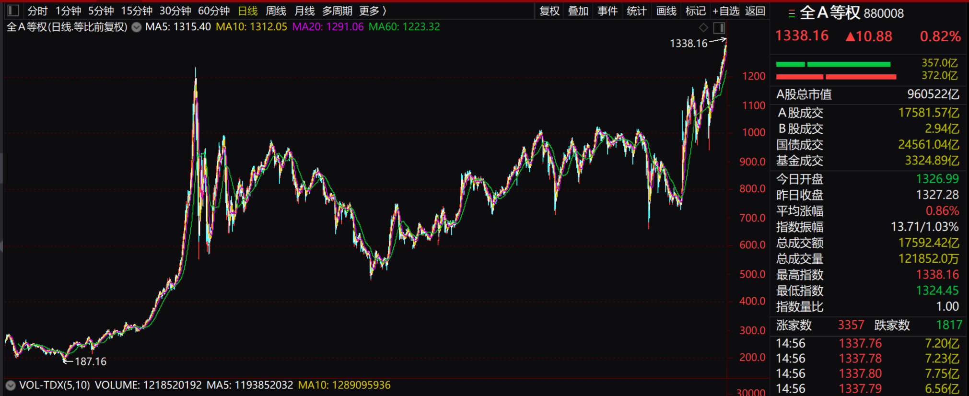Click the 全A等权 880008 index title
969x396 pixels.
tap(852, 13)
